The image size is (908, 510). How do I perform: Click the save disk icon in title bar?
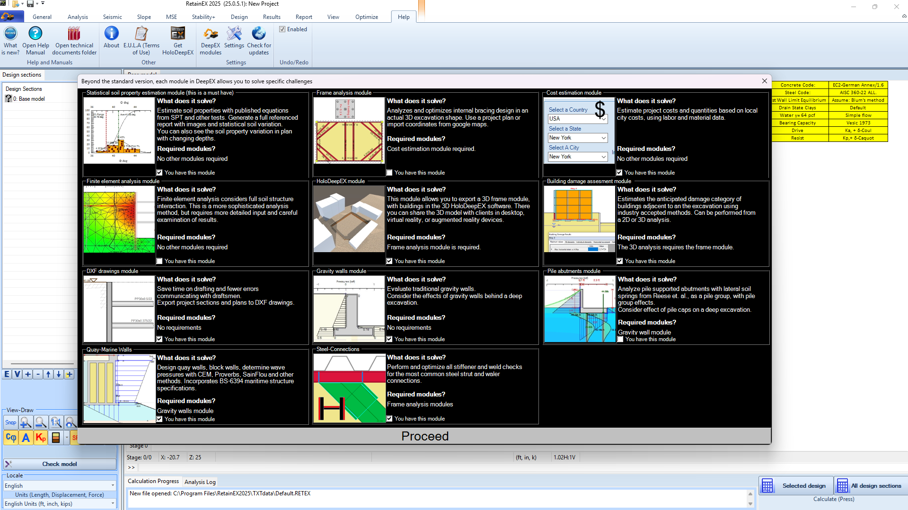(x=30, y=4)
